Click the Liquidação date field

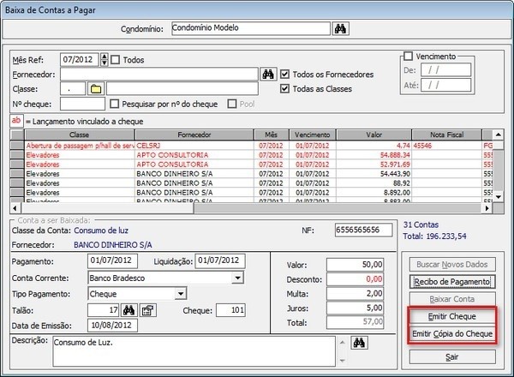pyautogui.click(x=220, y=261)
